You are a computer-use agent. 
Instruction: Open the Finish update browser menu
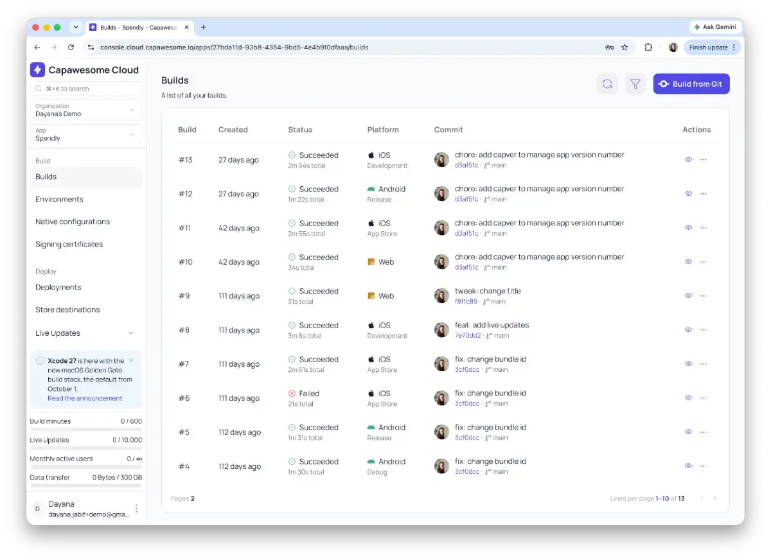[x=713, y=47]
